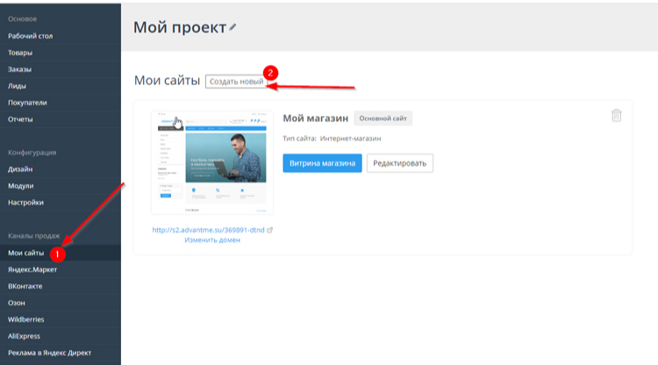658x365 pixels.
Task: Open Витрина магазина
Action: tap(322, 163)
